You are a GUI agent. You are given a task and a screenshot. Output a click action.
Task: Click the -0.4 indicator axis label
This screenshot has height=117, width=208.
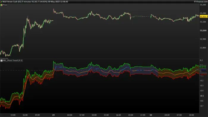[202, 91]
